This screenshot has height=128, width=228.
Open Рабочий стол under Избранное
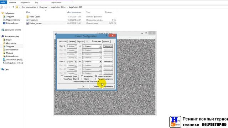(12, 23)
